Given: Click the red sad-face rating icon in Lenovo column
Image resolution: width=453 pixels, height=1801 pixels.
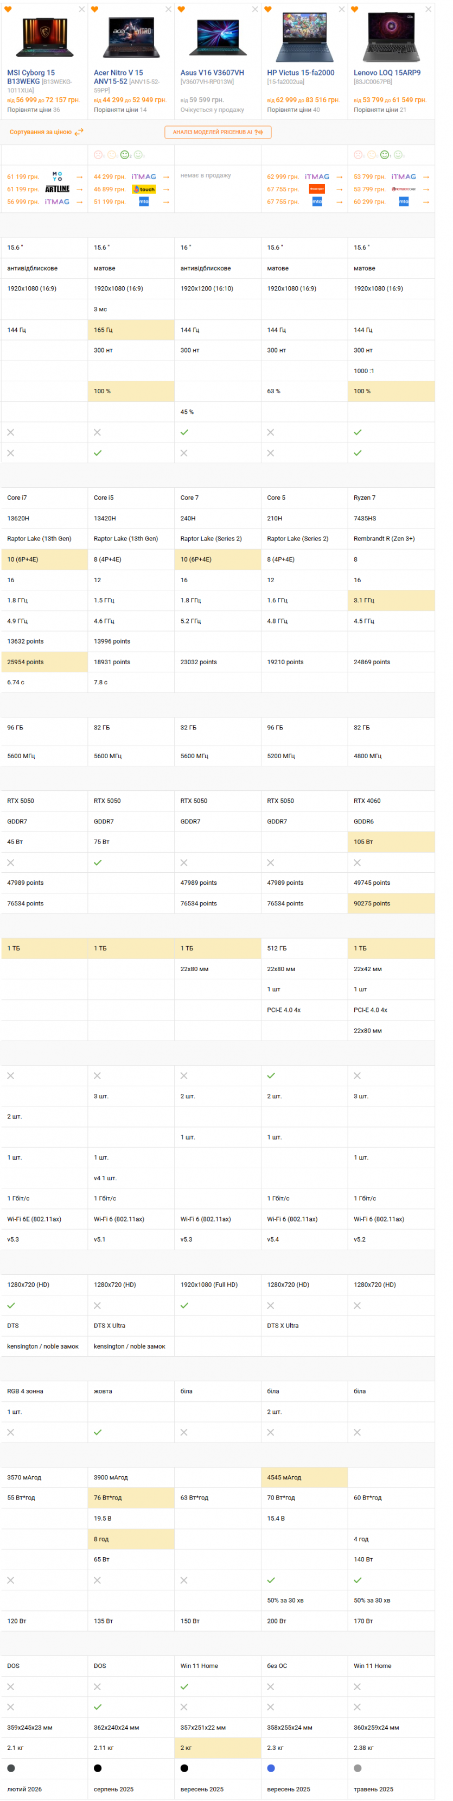Looking at the screenshot, I should pos(358,155).
